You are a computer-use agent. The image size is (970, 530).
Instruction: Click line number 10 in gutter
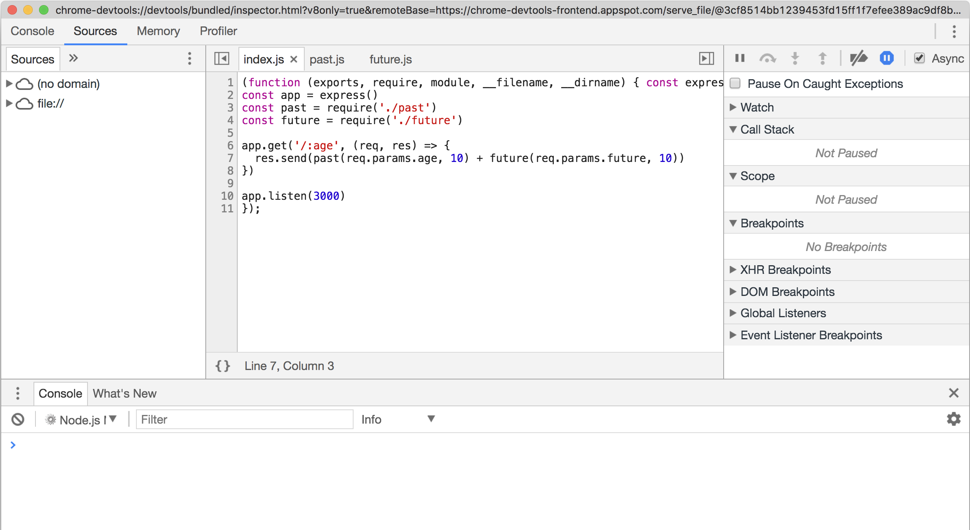point(227,196)
